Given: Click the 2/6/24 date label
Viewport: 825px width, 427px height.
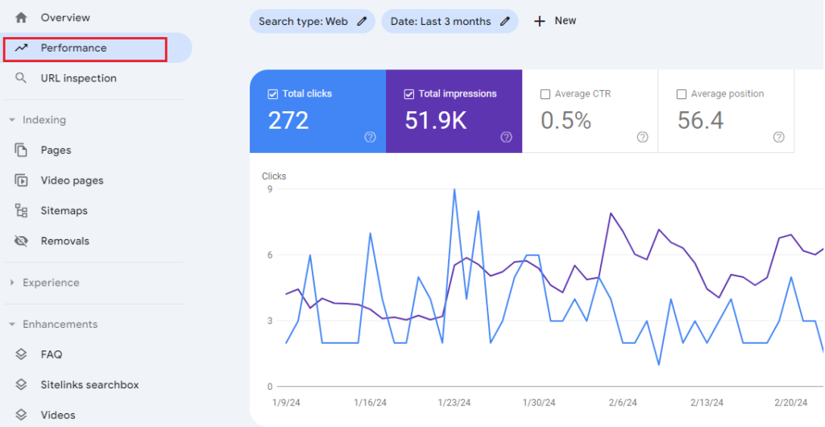Looking at the screenshot, I should click(623, 403).
